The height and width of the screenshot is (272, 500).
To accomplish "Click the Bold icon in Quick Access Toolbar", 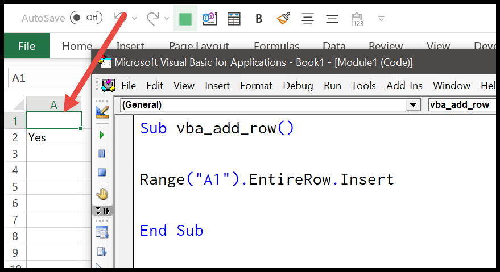I will (x=259, y=19).
